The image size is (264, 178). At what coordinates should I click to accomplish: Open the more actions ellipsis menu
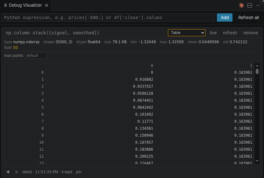(258, 5)
